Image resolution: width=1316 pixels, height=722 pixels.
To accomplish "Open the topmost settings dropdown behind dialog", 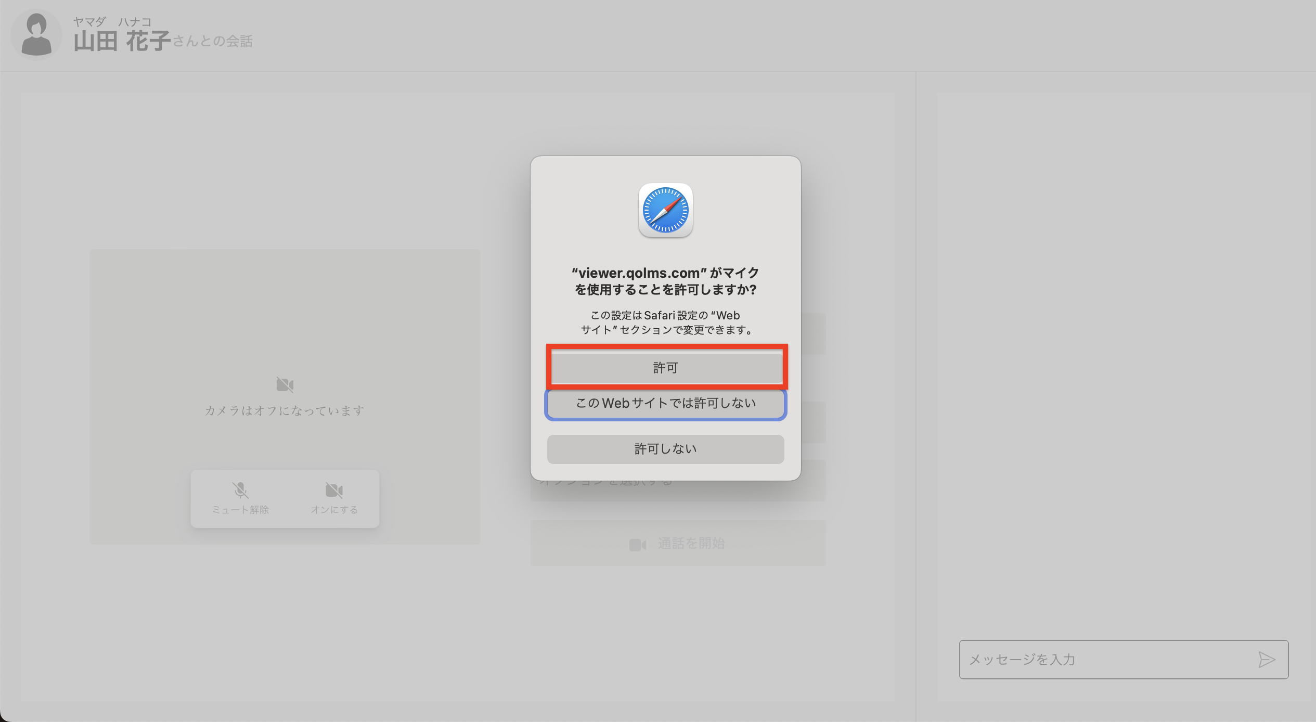I will pyautogui.click(x=814, y=334).
